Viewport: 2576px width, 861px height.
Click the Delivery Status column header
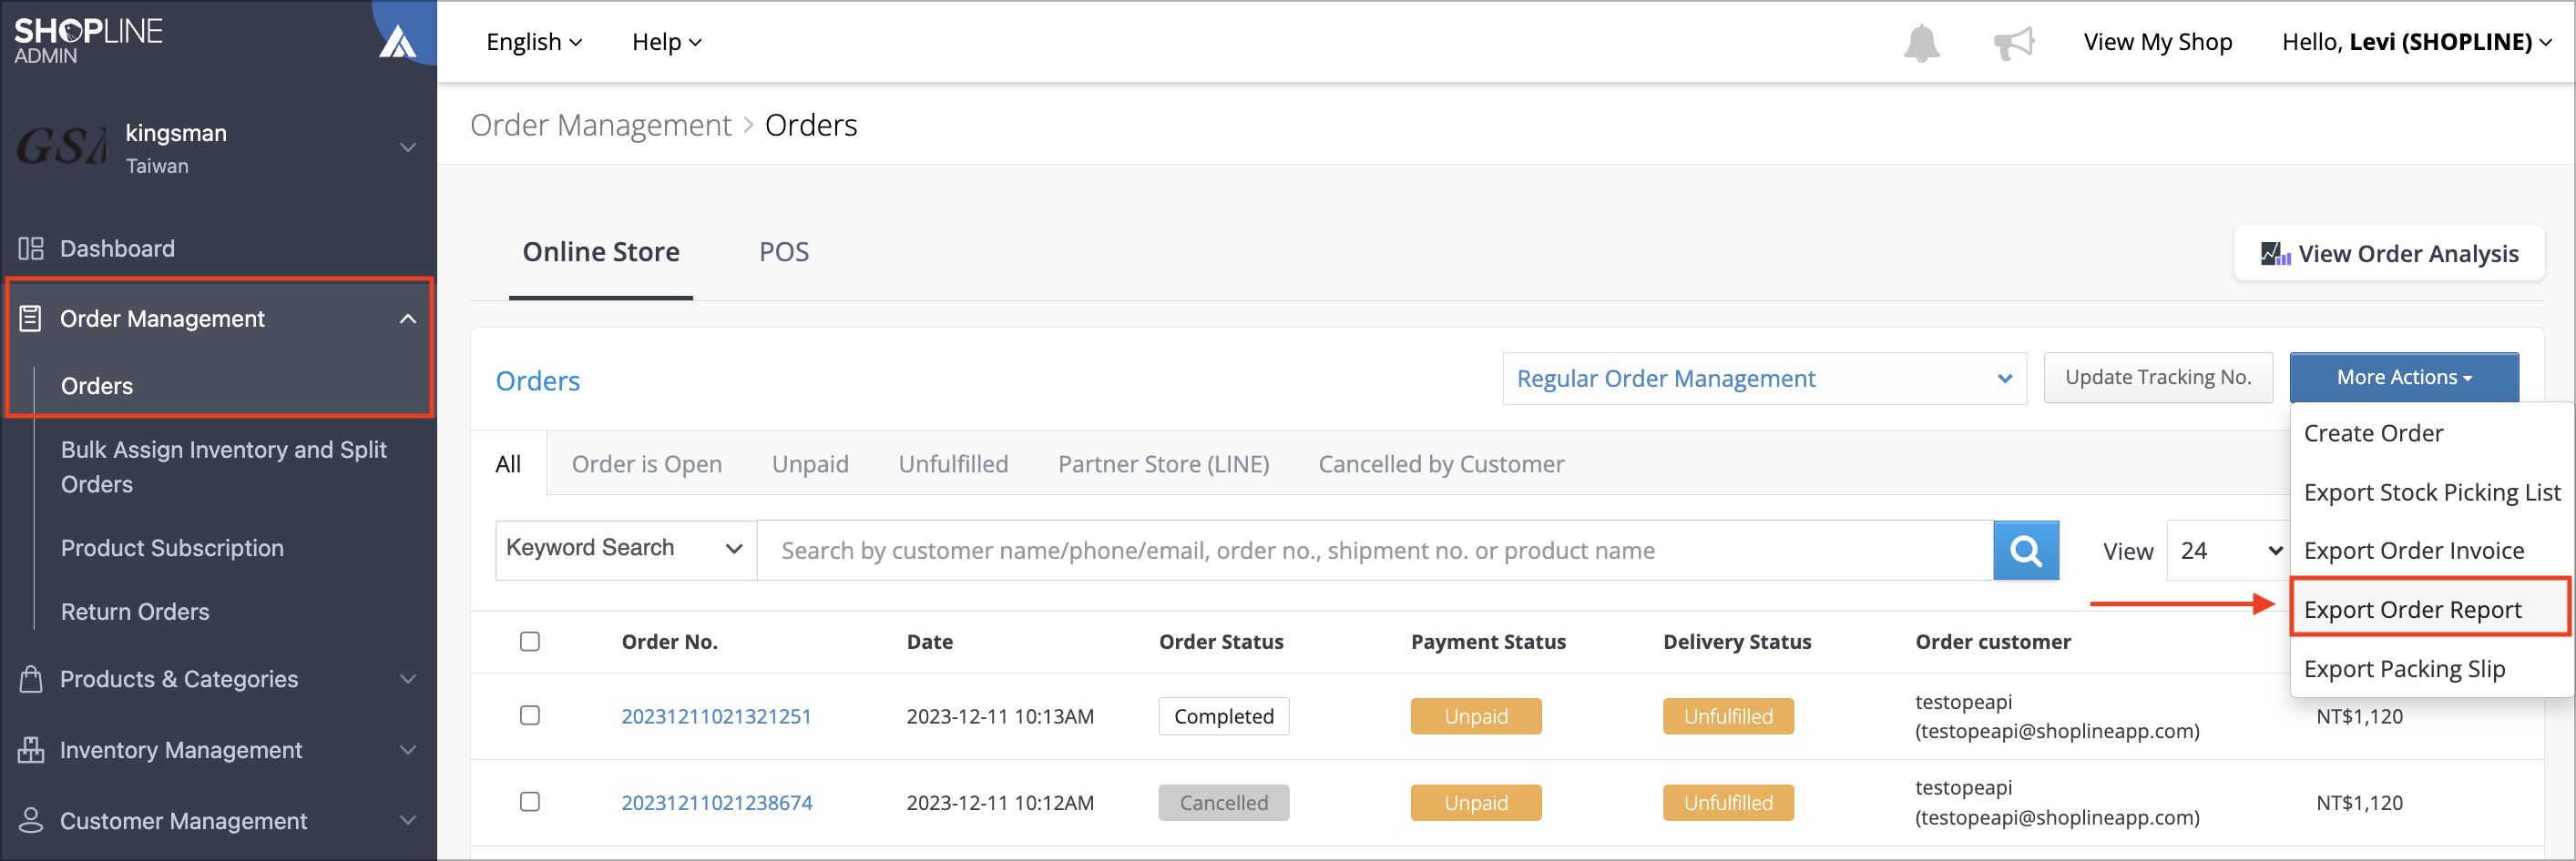click(x=1737, y=643)
